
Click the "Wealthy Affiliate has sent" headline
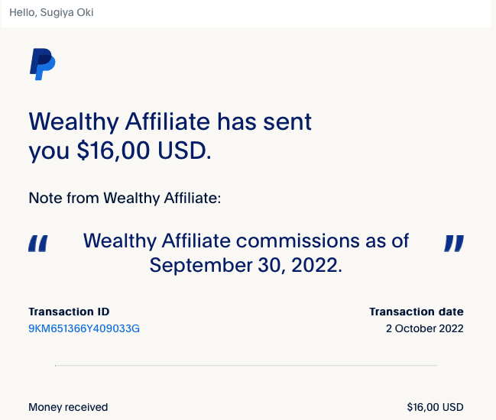click(x=170, y=121)
